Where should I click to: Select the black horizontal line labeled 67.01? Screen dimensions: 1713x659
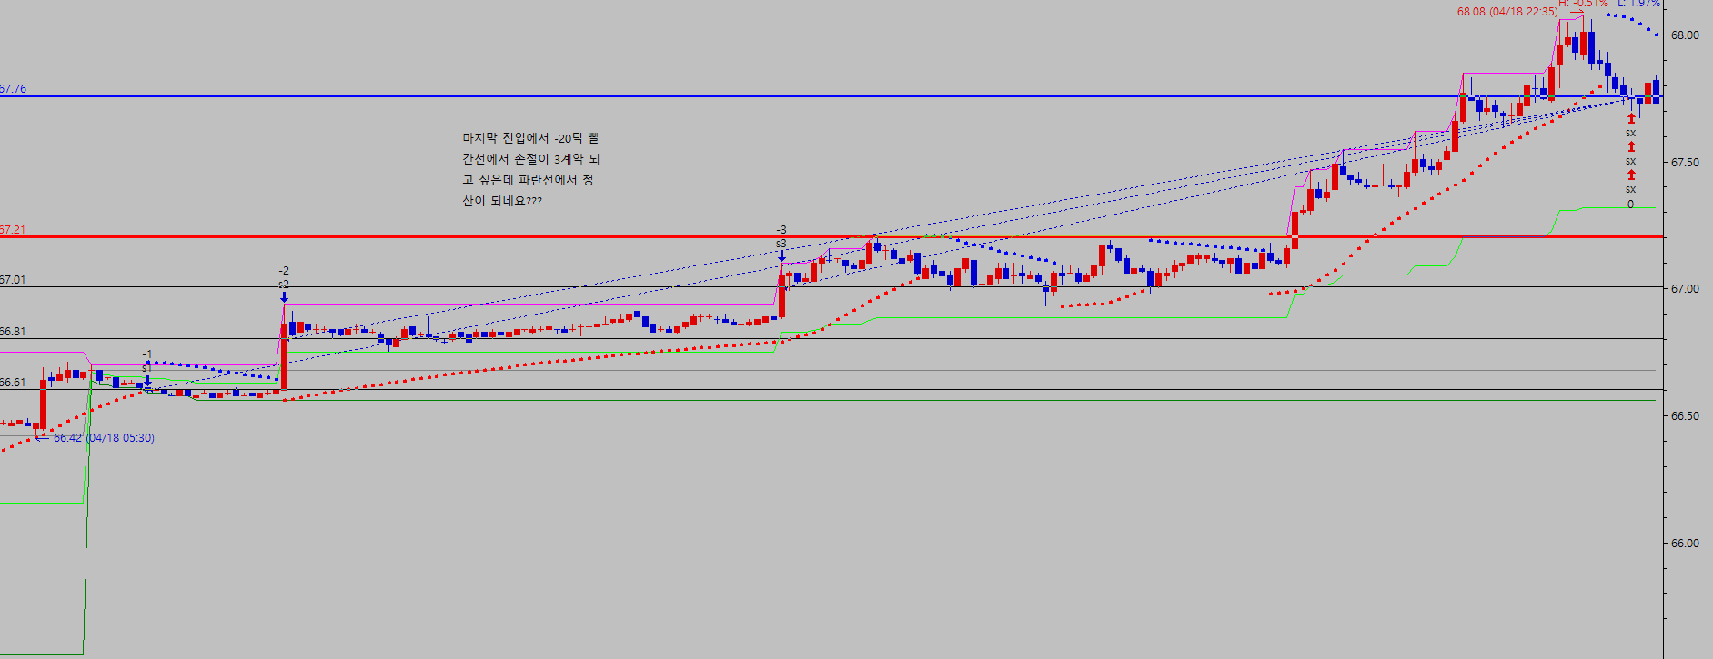546,287
